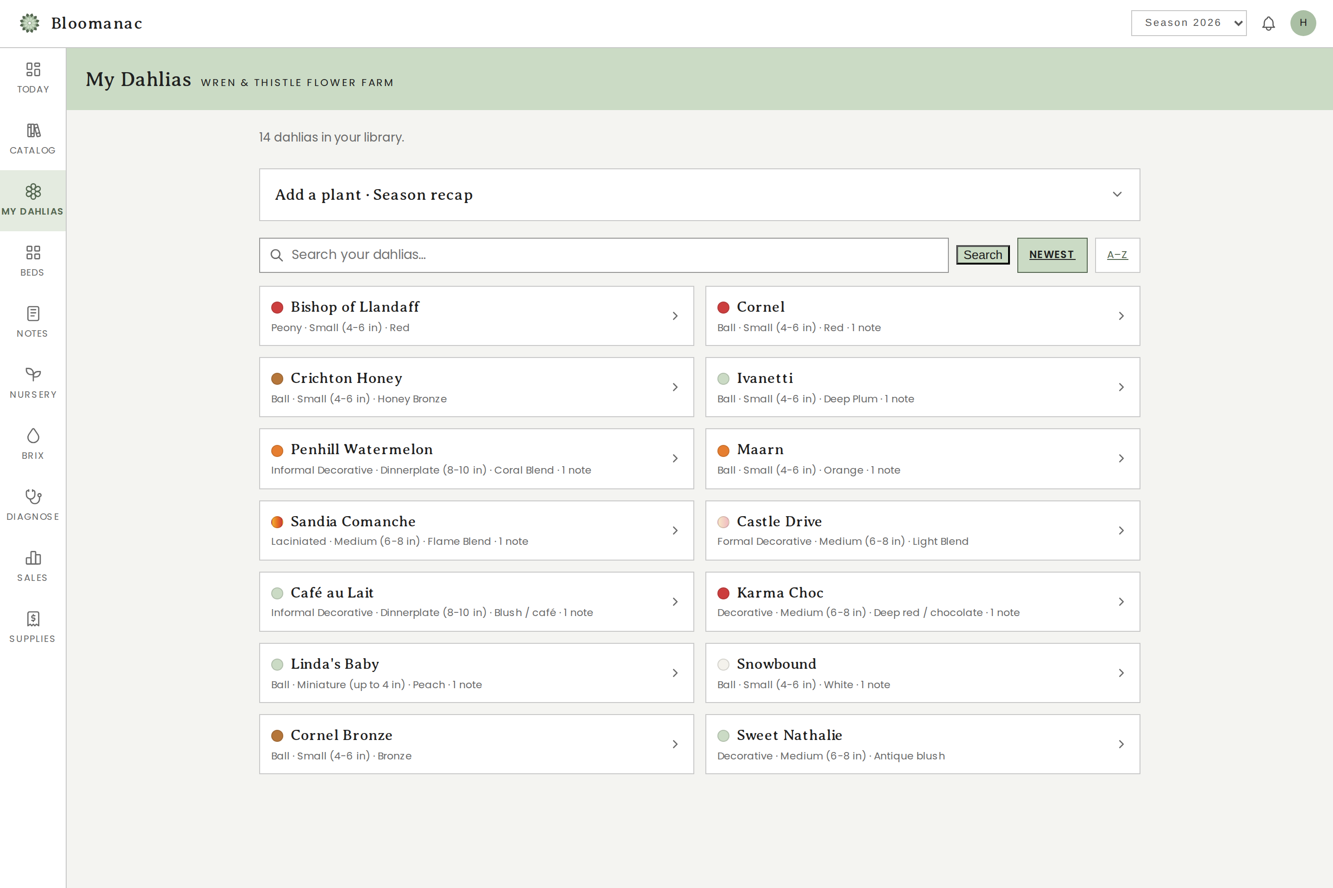Open the Karma Choc entry
The width and height of the screenshot is (1333, 888).
click(922, 602)
